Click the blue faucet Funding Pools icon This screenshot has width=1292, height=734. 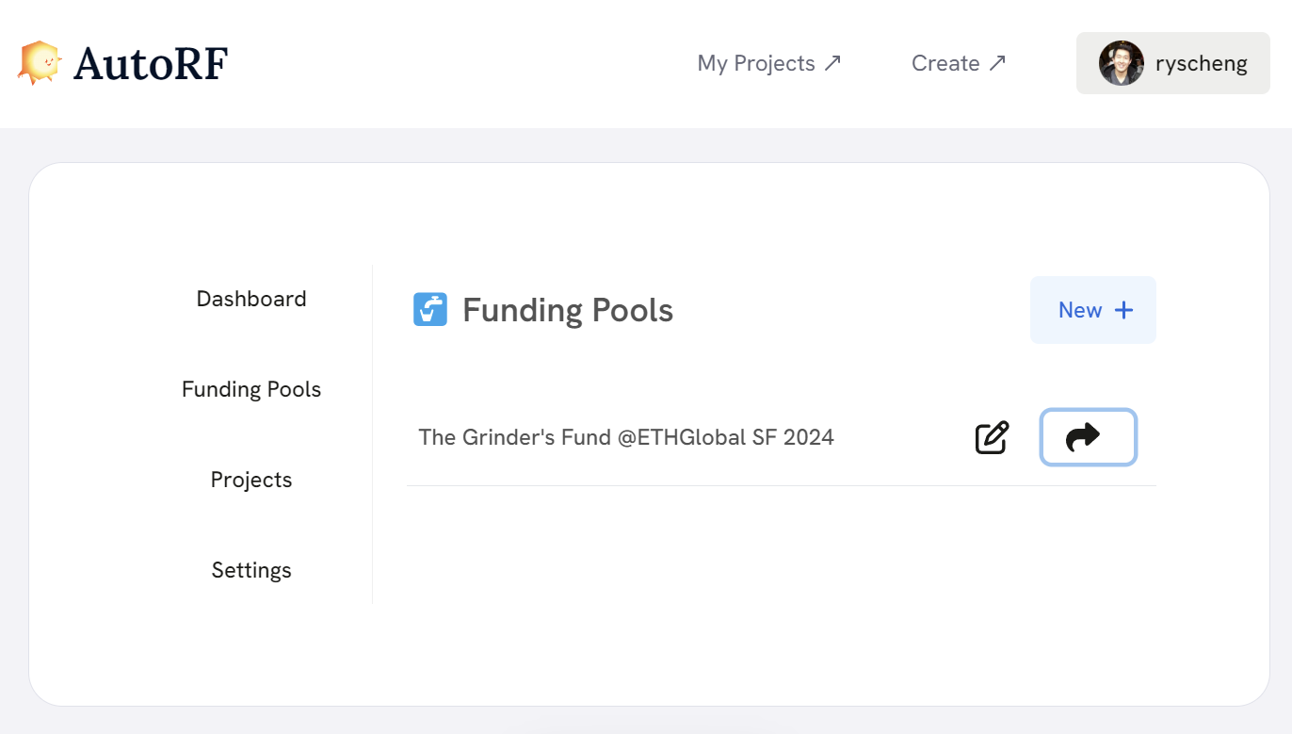pos(430,309)
